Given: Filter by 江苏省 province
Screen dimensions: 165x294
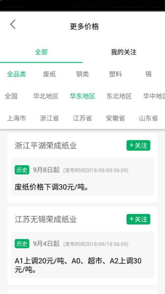Looking at the screenshot, I should click(x=82, y=118).
